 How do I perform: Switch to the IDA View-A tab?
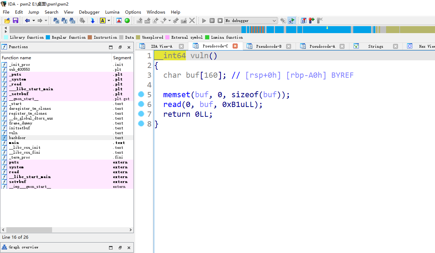pos(161,46)
